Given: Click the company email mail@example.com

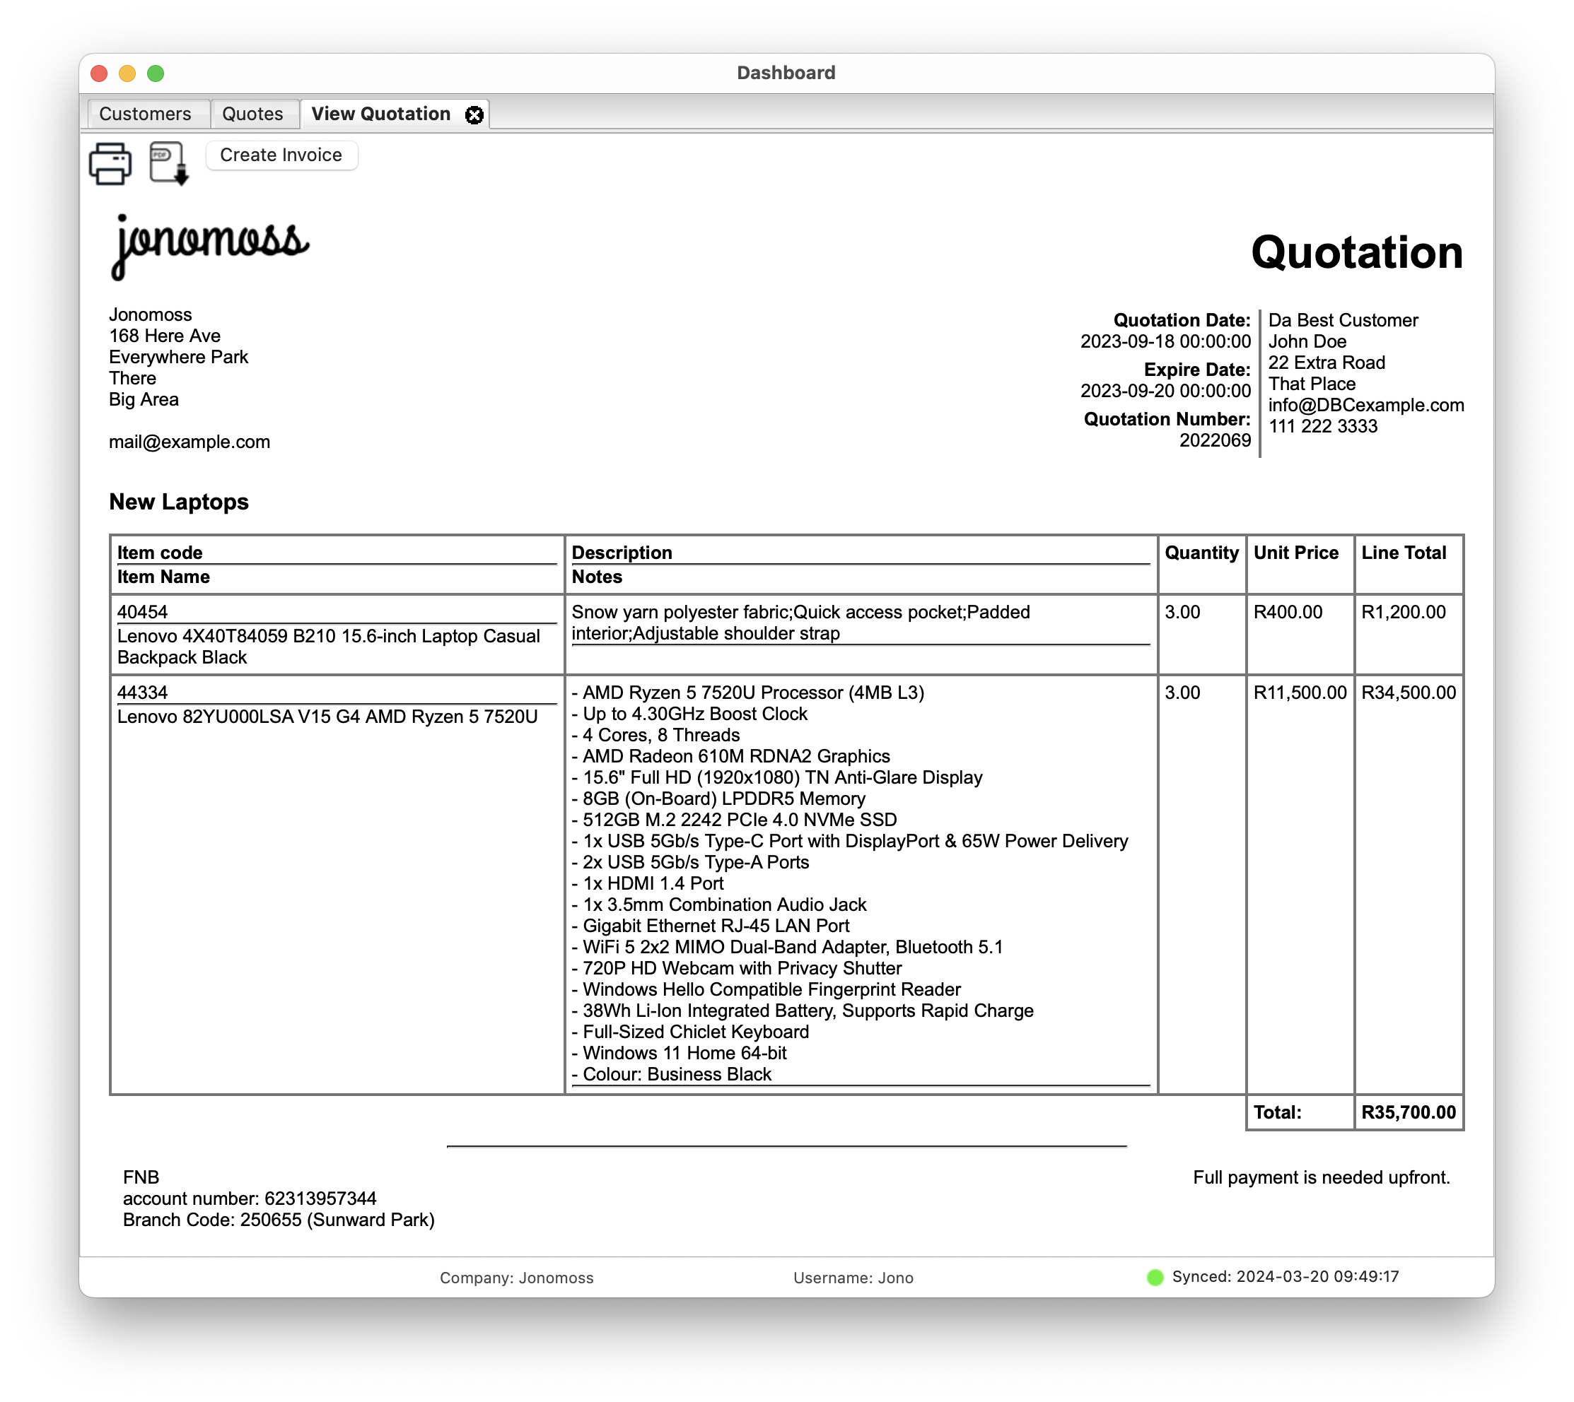Looking at the screenshot, I should 190,442.
